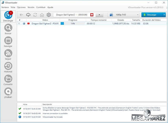Image resolution: width=168 pixels, height=123 pixels.
Task: Open the Seguir feeds section
Action: 8,54
